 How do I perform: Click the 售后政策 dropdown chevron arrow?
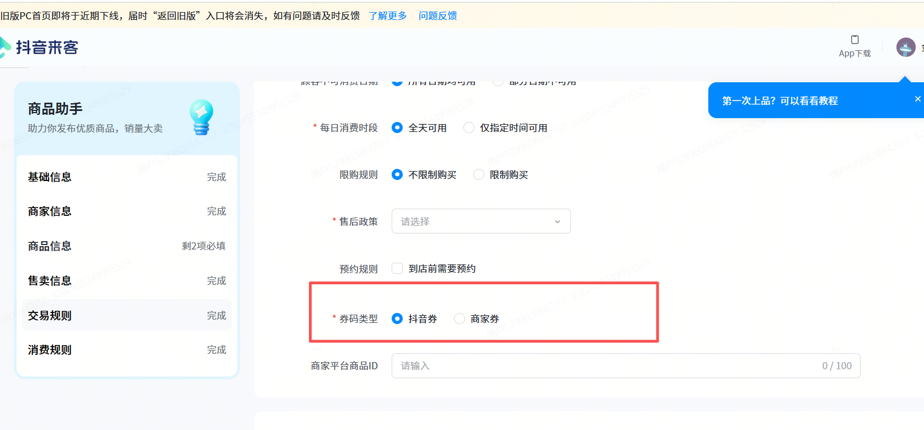557,222
